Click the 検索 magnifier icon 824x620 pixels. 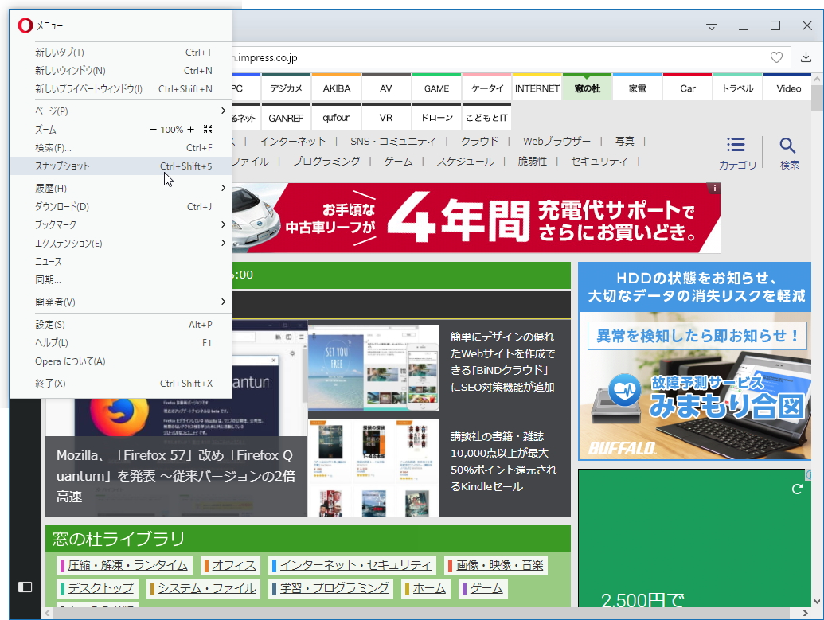pos(787,146)
